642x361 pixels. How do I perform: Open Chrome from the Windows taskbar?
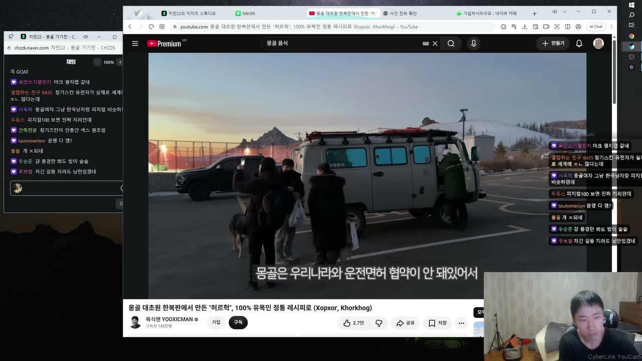click(x=631, y=36)
